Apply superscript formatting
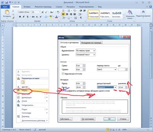This screenshot has width=153, height=132. click(41, 17)
